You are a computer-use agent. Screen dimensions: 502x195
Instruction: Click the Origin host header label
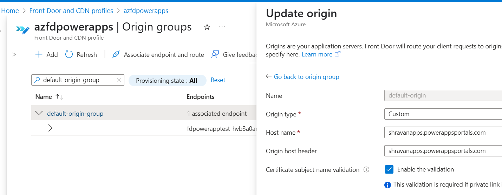click(291, 151)
